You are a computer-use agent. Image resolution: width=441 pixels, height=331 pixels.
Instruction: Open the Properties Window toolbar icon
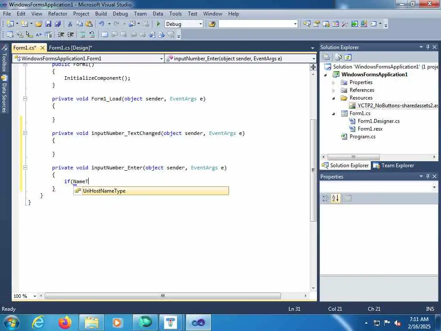317,24
